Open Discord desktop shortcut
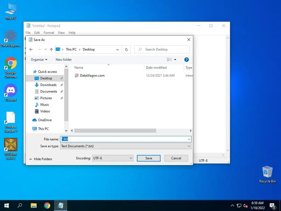 tap(11, 93)
